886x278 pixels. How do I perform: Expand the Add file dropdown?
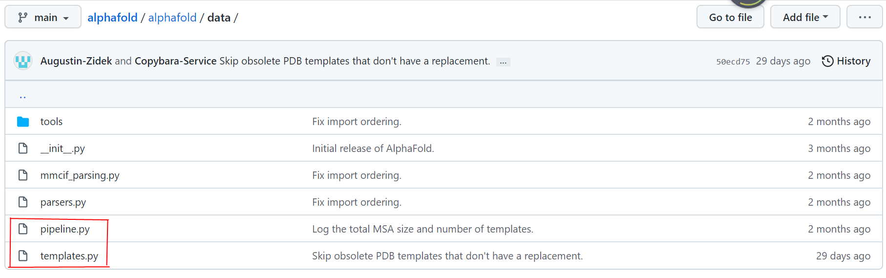coord(805,17)
